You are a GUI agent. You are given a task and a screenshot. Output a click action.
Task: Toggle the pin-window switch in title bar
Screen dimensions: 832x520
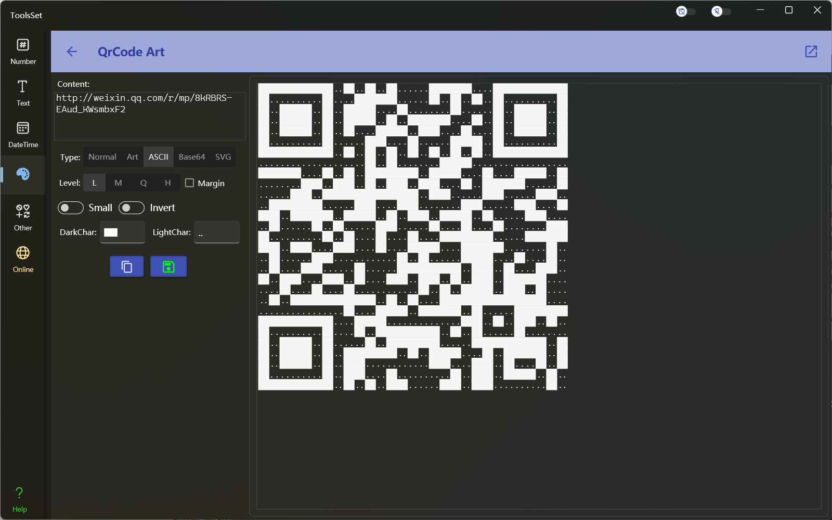pos(721,11)
